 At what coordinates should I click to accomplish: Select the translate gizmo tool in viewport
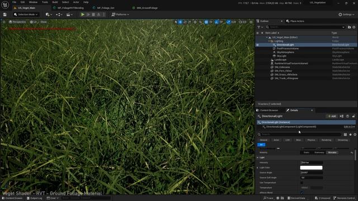pos(180,22)
